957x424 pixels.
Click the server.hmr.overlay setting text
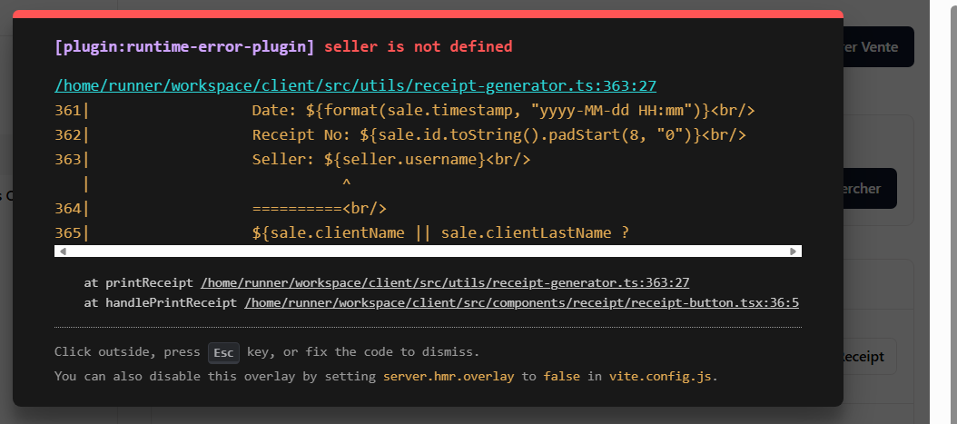click(x=449, y=376)
